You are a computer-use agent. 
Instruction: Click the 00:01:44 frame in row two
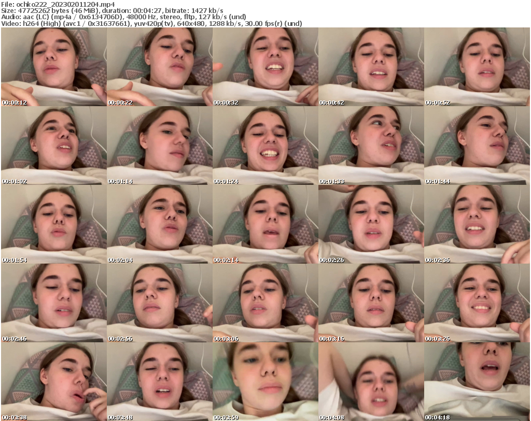[x=478, y=146]
